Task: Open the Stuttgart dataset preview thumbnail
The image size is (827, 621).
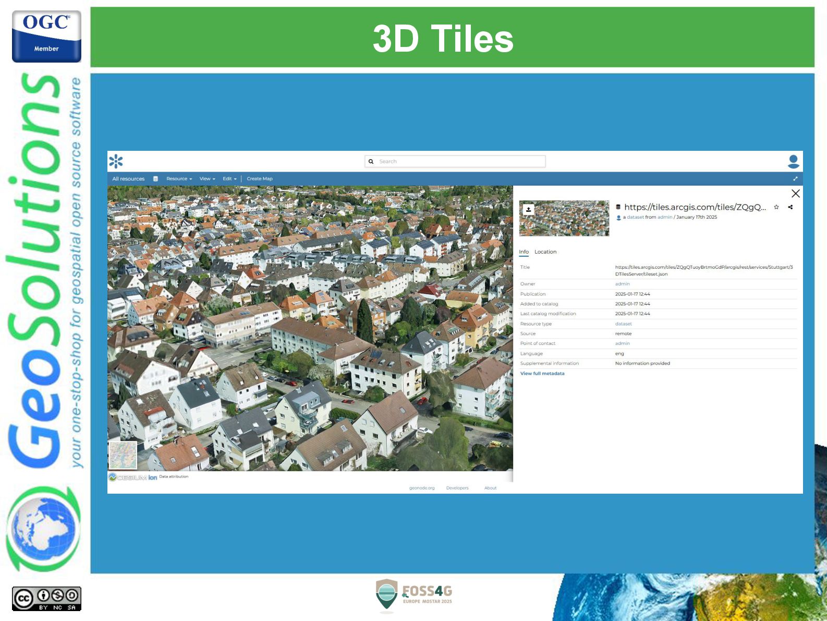Action: pos(564,218)
